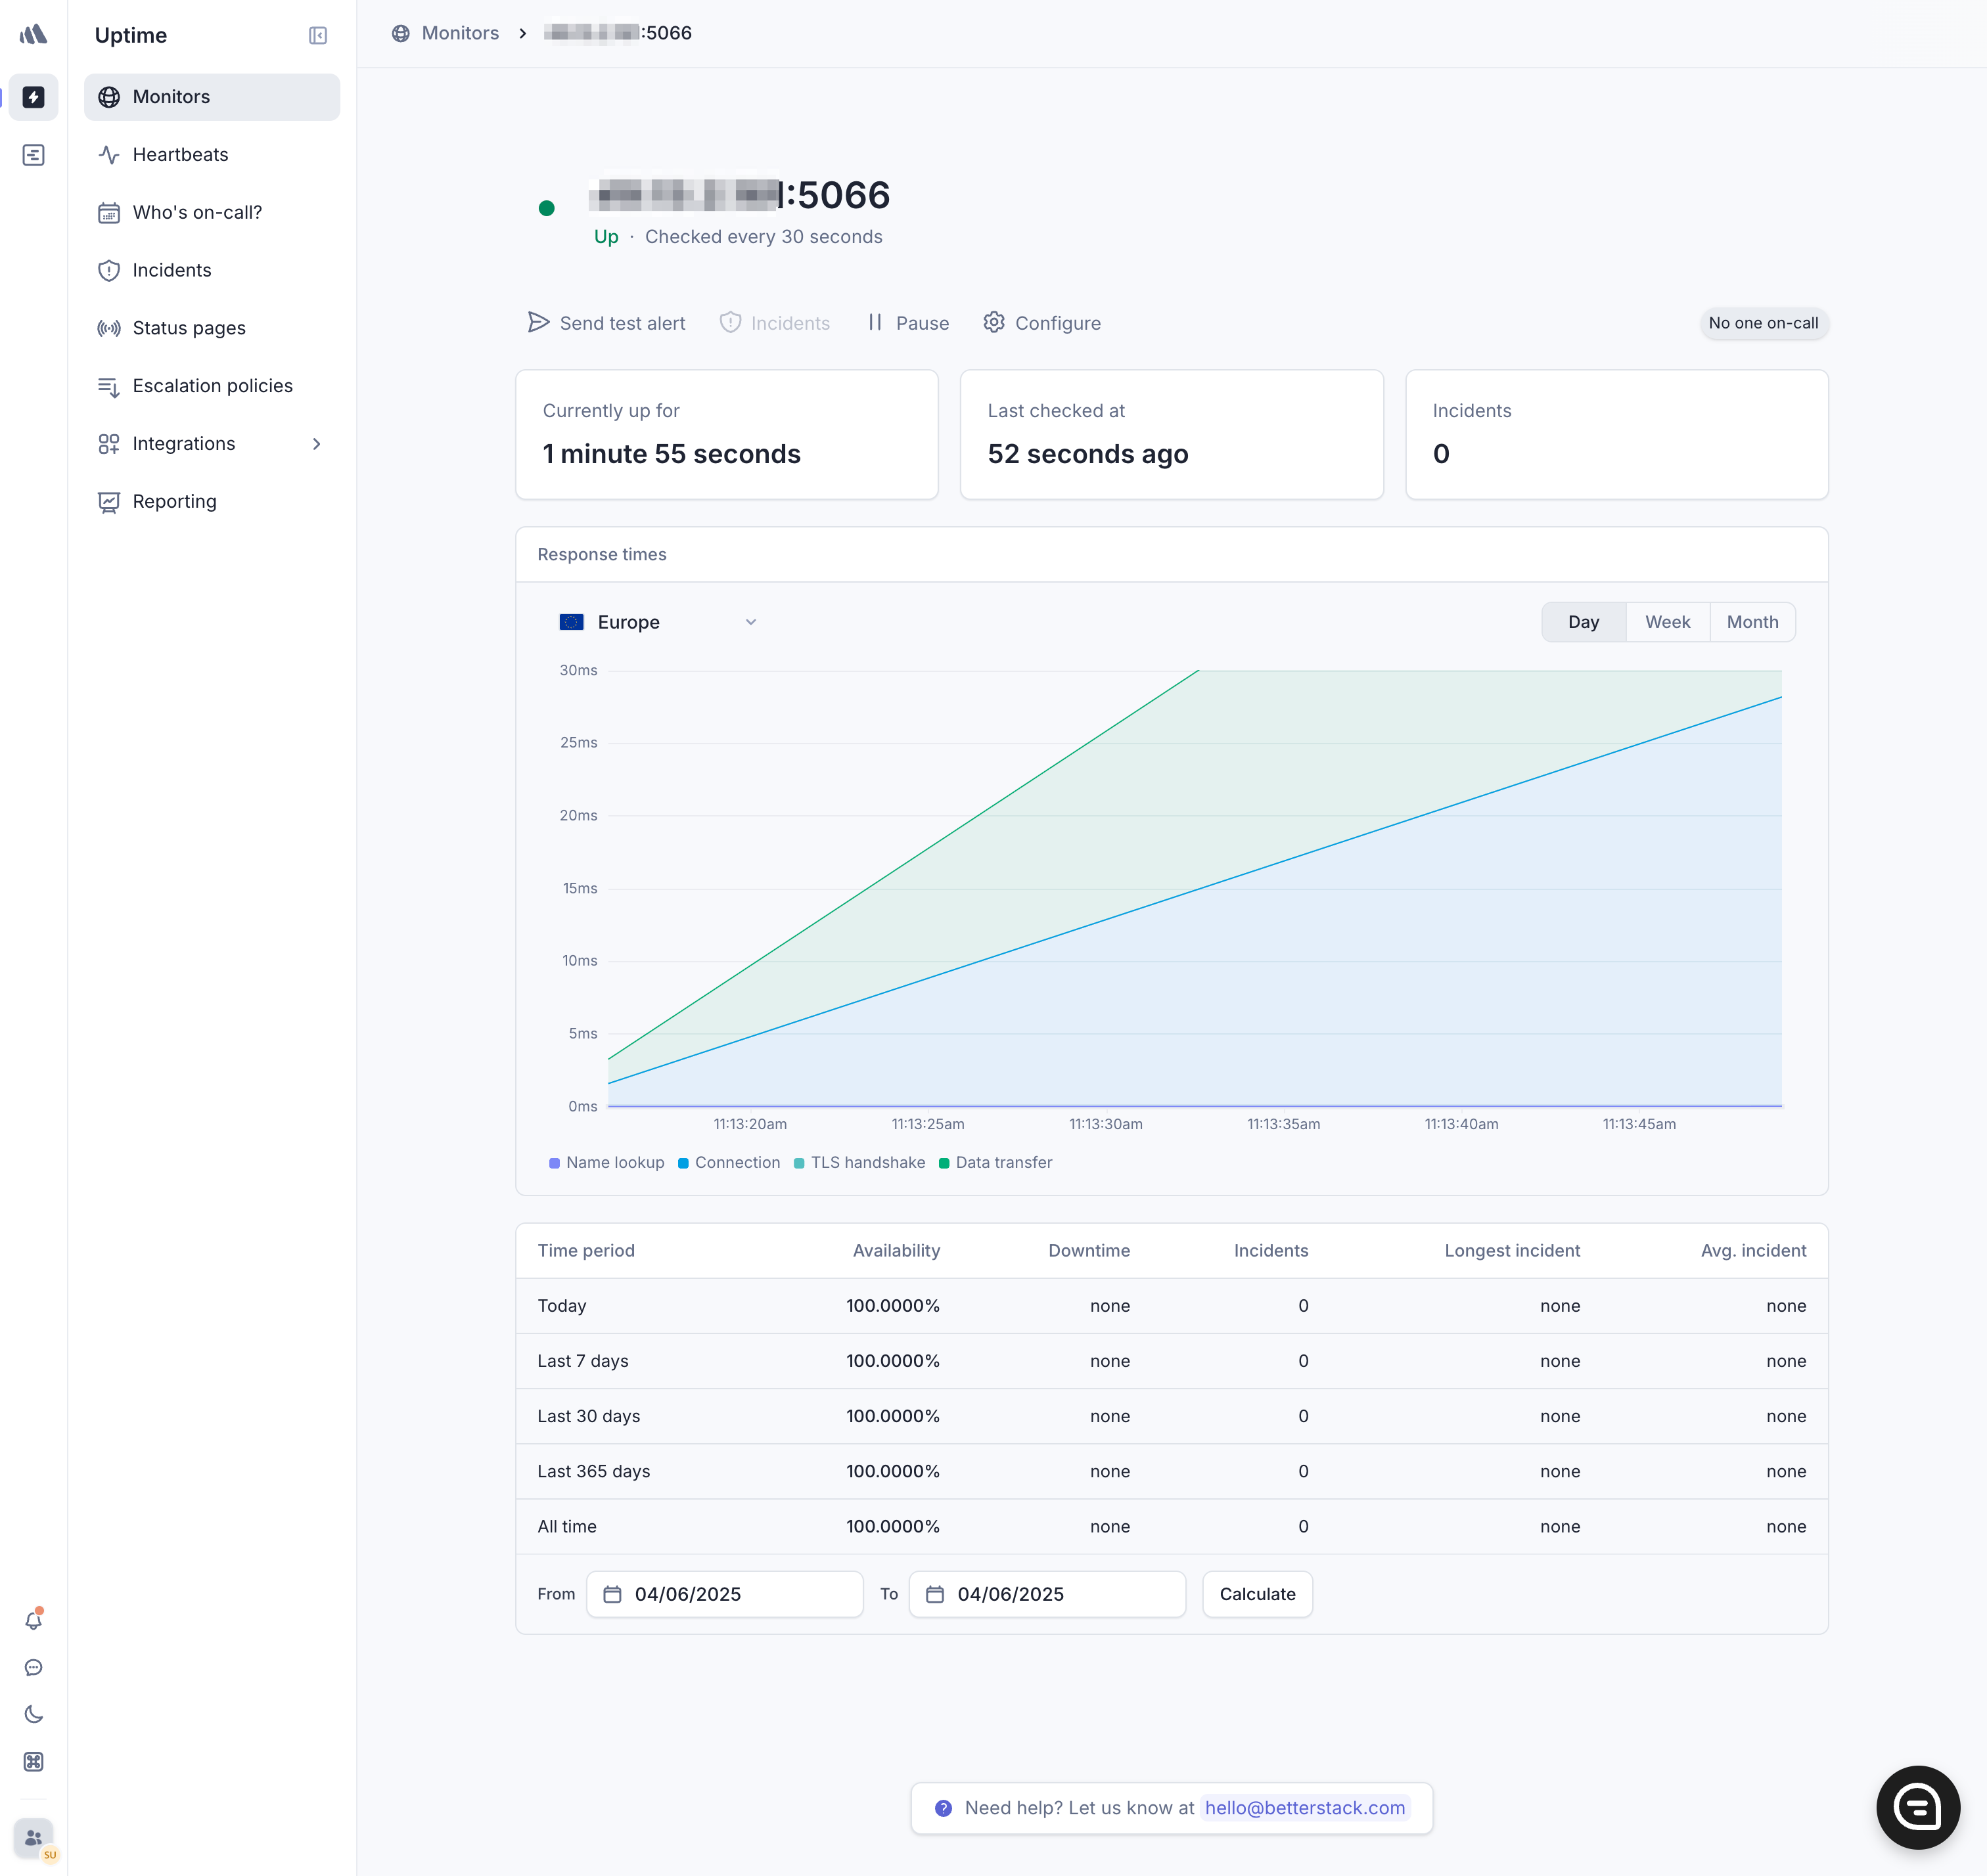Open the Europe region dropdown
The width and height of the screenshot is (1987, 1876).
(658, 622)
